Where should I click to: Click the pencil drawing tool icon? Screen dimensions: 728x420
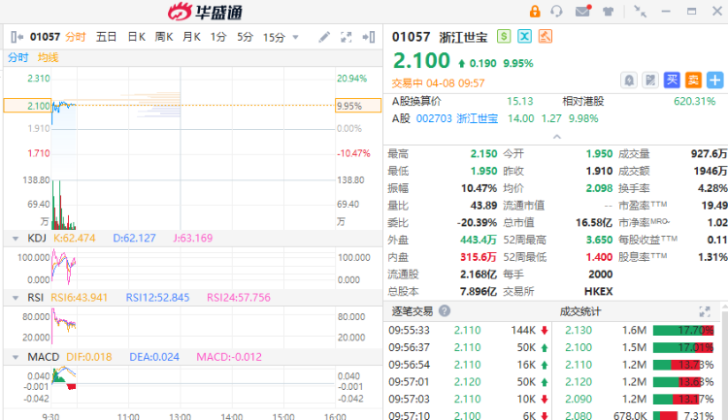tap(323, 37)
